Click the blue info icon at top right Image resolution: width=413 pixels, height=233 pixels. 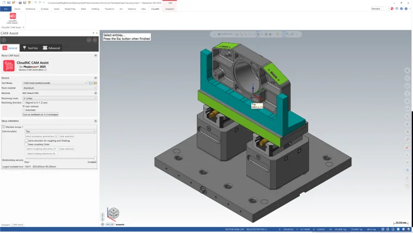(x=402, y=9)
